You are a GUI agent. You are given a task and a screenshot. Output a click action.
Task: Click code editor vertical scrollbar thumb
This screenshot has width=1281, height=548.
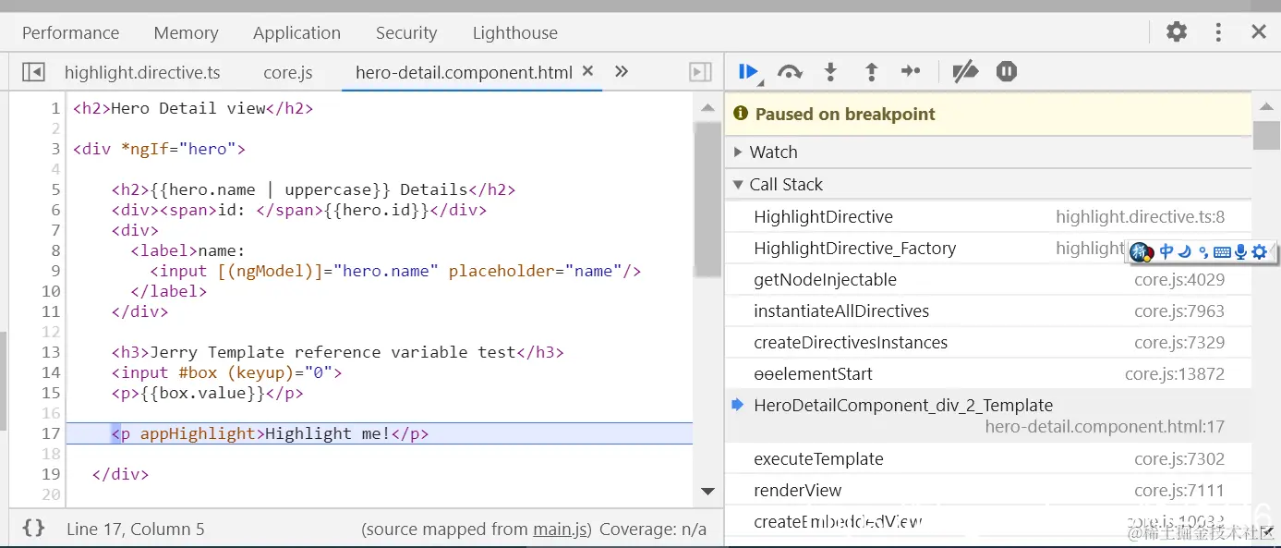708,199
